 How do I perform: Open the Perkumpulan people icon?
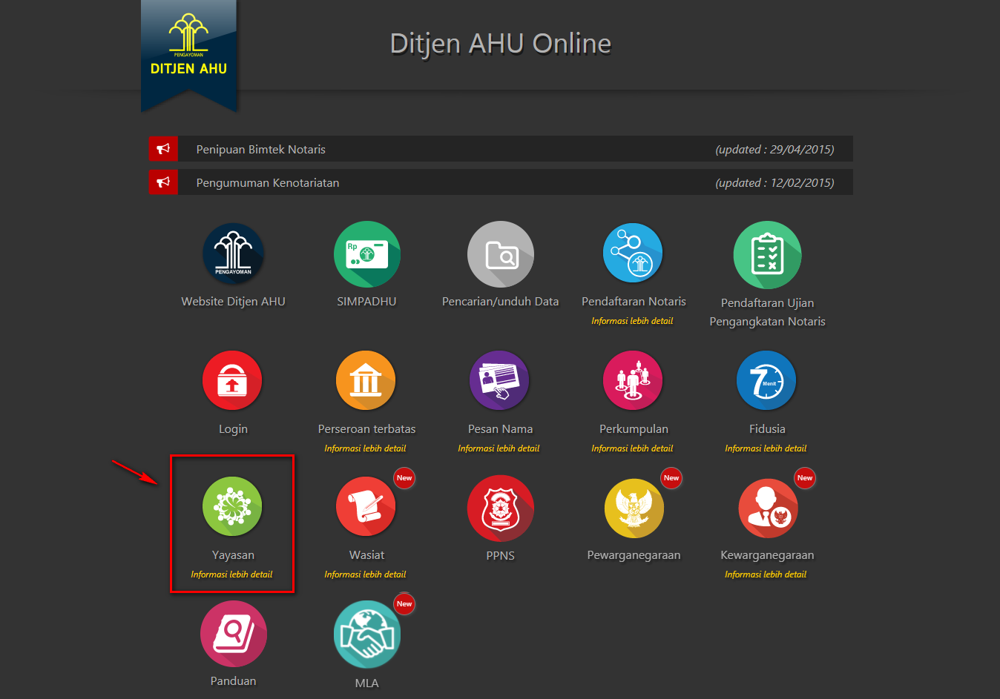click(633, 380)
